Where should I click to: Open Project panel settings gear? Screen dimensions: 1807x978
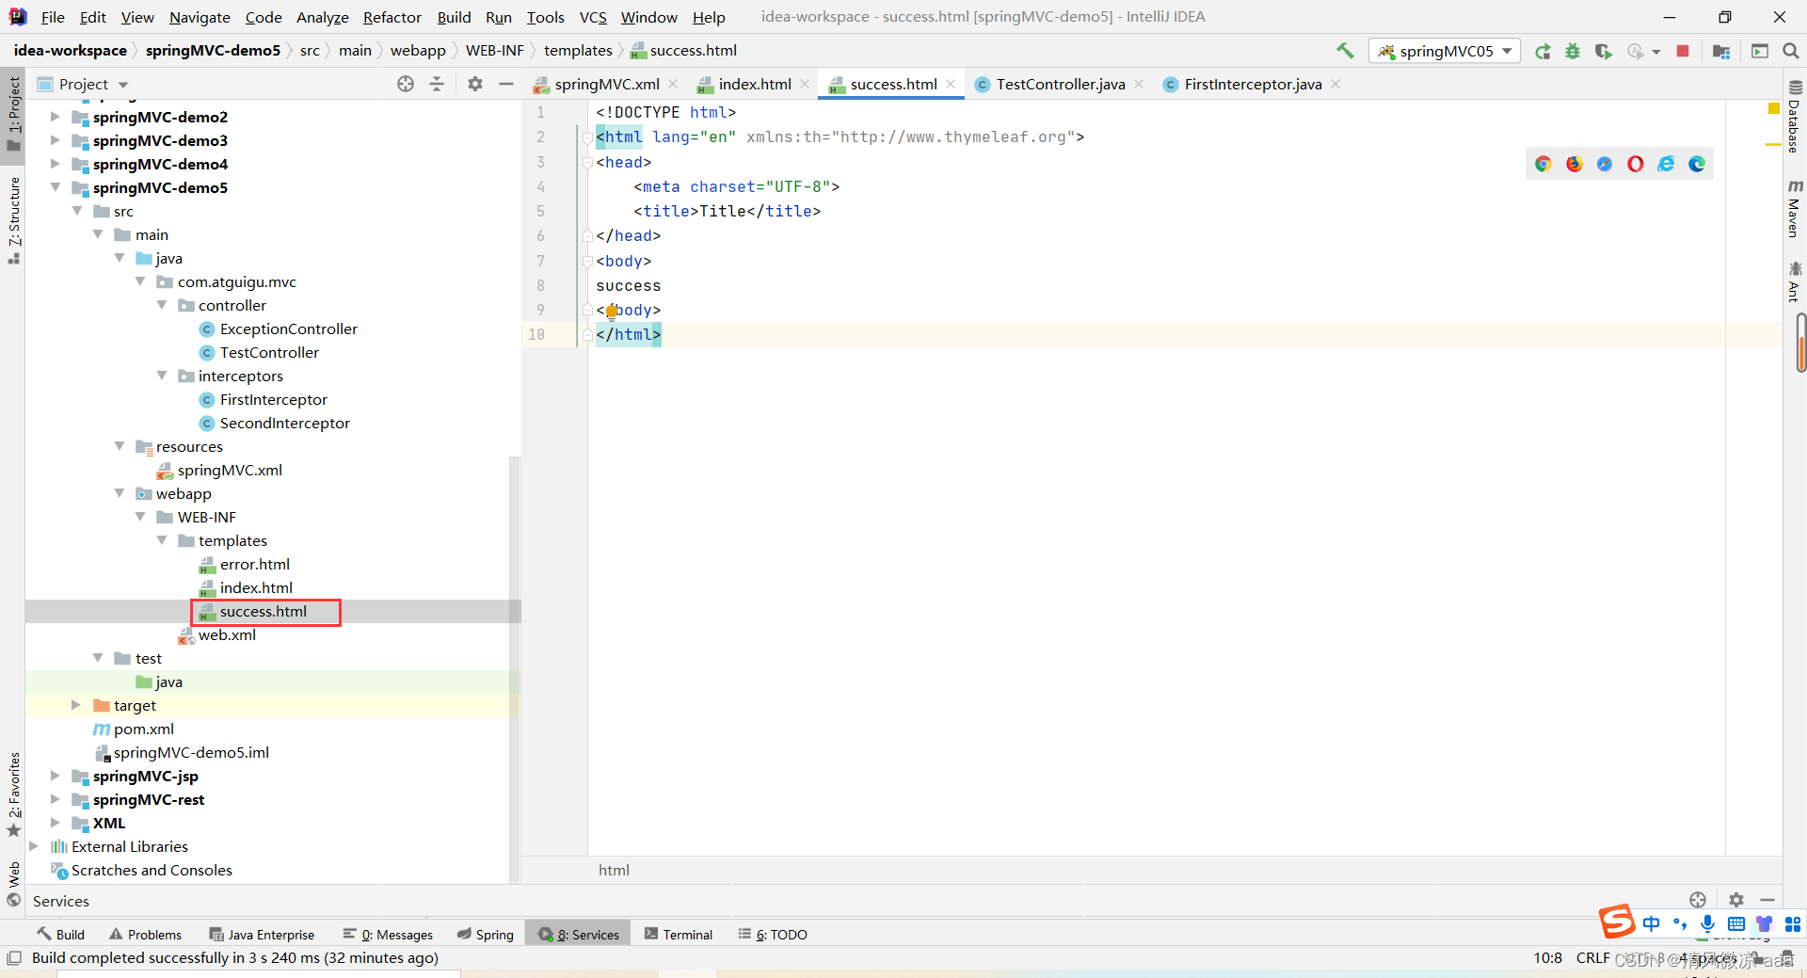click(x=475, y=84)
